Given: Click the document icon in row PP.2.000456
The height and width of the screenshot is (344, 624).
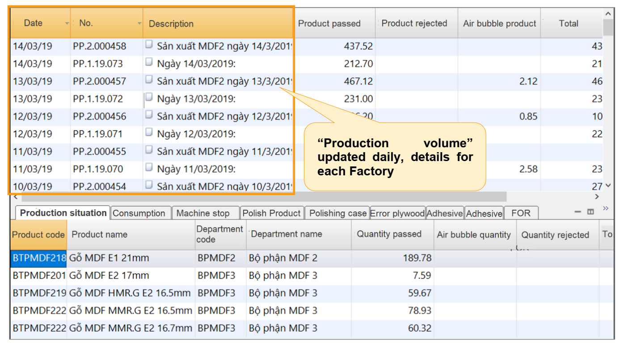Looking at the screenshot, I should click(149, 115).
